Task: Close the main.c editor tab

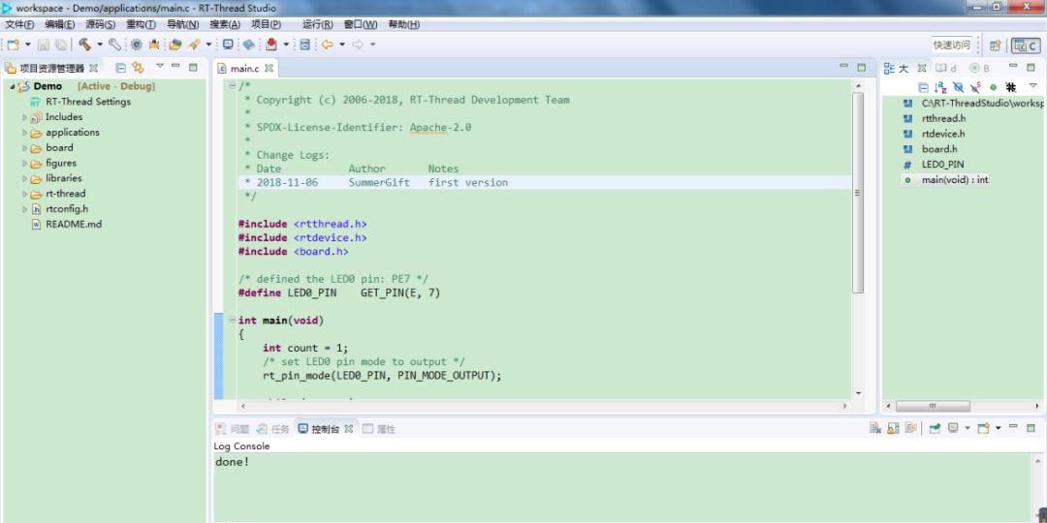Action: click(x=270, y=68)
